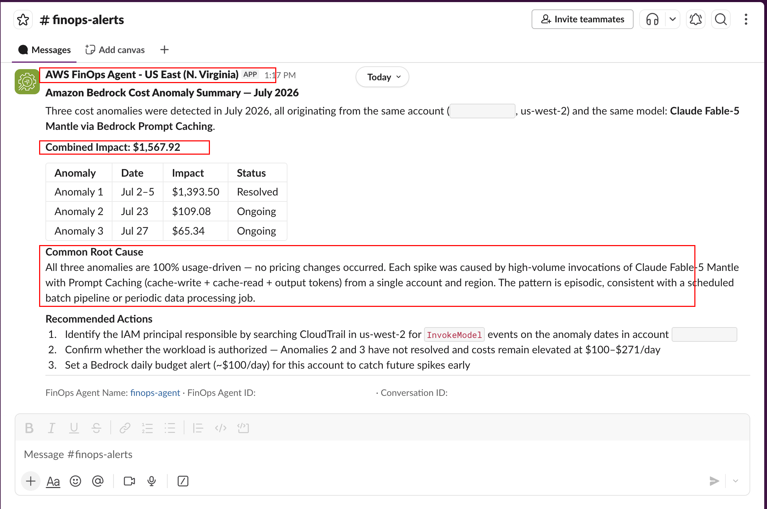Select the $1,393.50 impact cell
Viewport: 767px width, 509px height.
click(x=196, y=192)
